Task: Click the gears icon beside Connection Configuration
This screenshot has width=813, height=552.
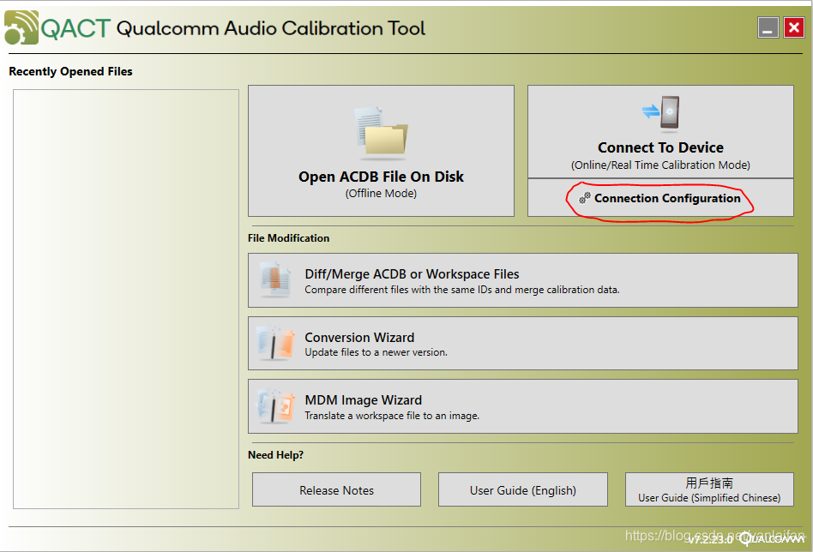Action: coord(585,198)
